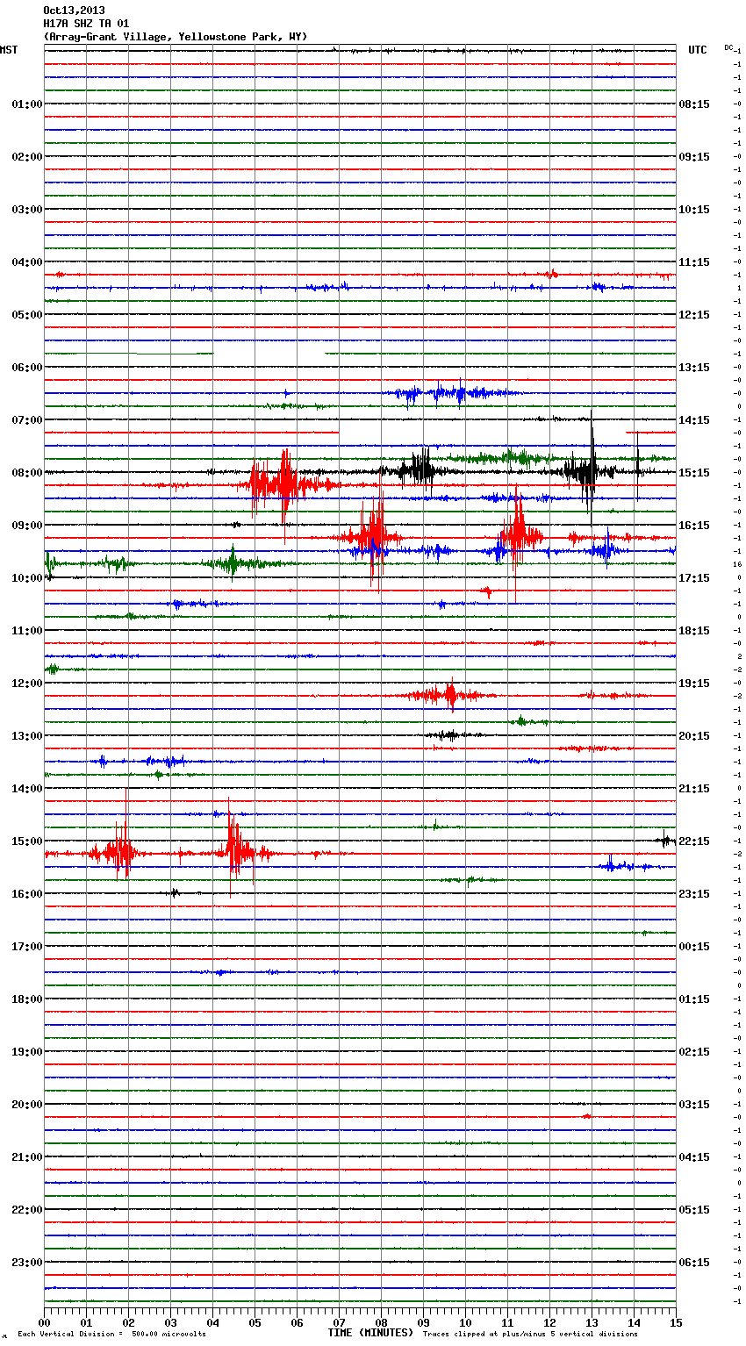
Task: Select the 06:00 MST time label
Action: [x=27, y=368]
